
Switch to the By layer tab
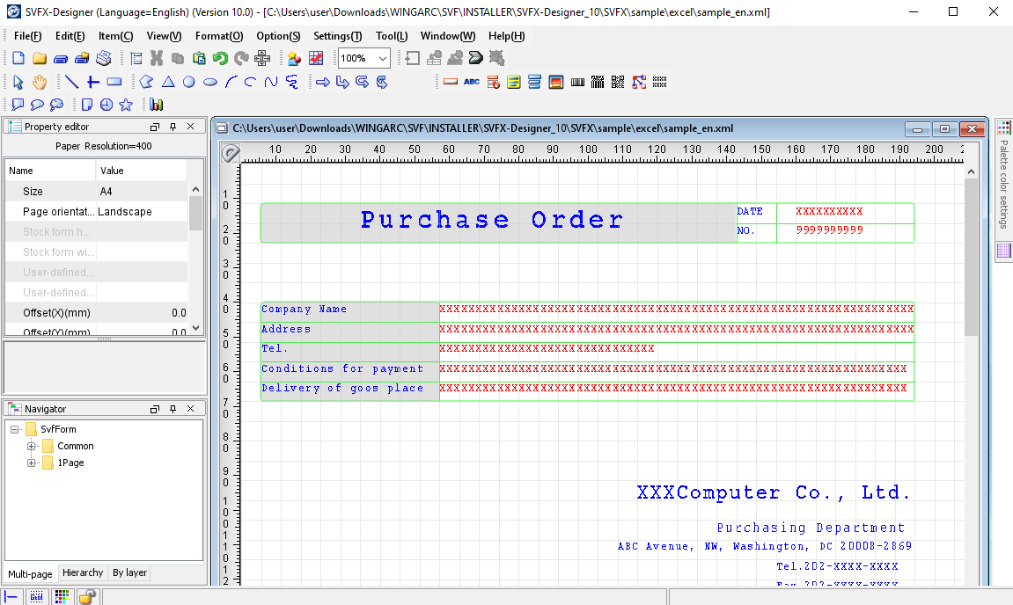(130, 572)
